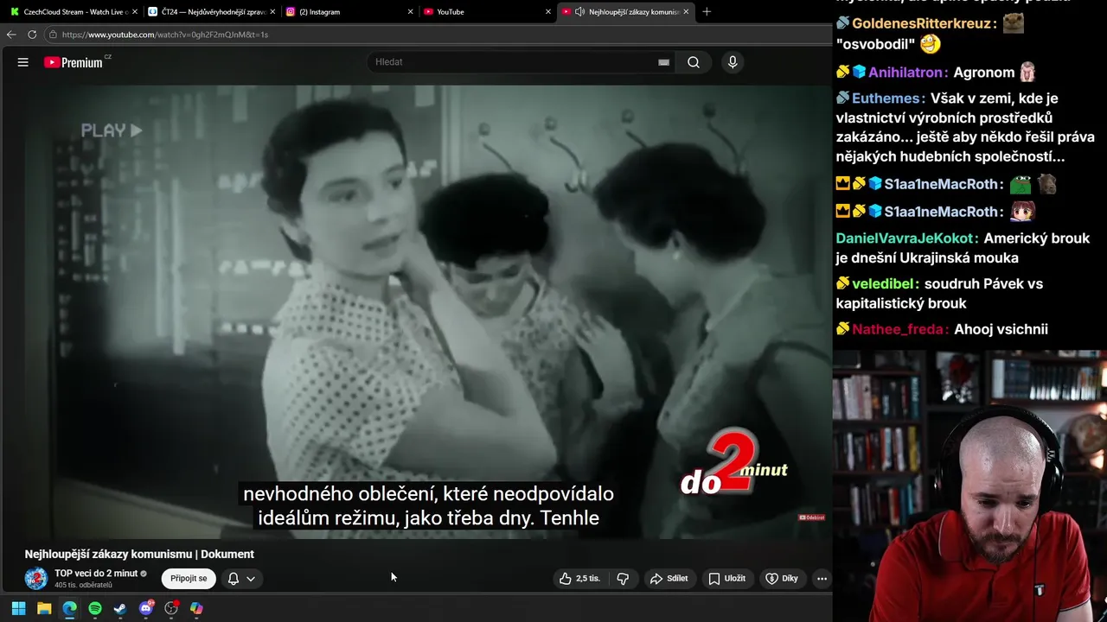Viewport: 1107px width, 622px height.
Task: Click the Microsoft Edge taskbar icon
Action: point(69,608)
